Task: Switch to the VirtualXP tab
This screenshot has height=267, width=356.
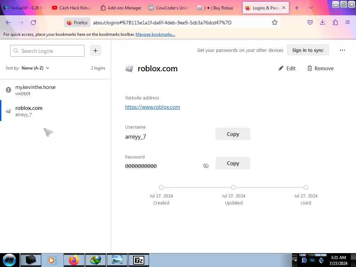Action: pos(24,8)
